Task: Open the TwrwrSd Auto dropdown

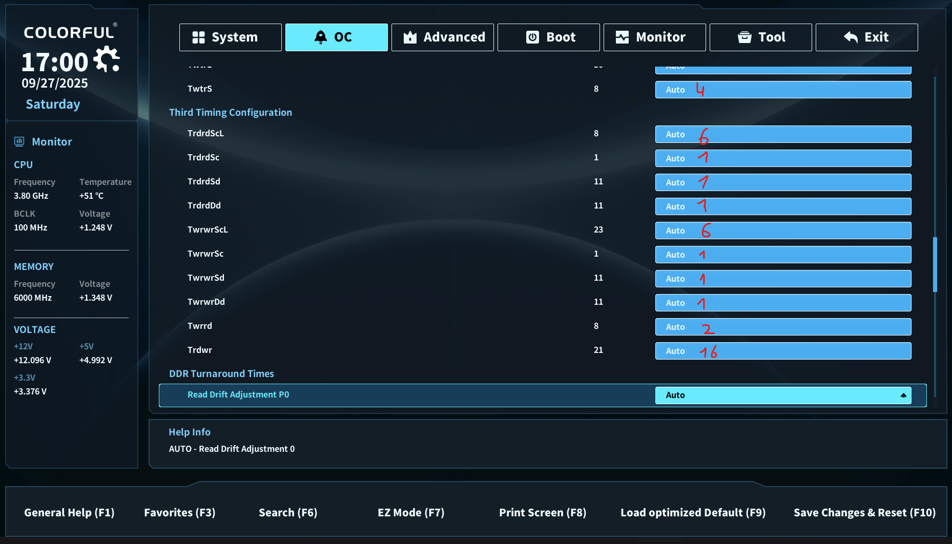Action: click(783, 279)
